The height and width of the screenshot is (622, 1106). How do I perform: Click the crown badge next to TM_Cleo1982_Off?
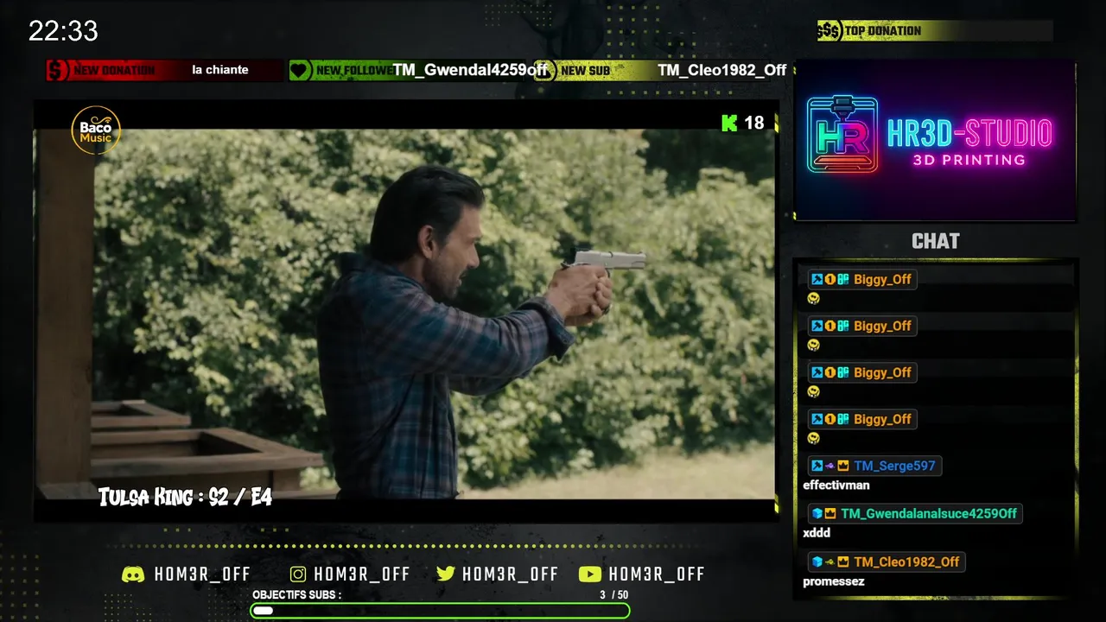tap(842, 562)
